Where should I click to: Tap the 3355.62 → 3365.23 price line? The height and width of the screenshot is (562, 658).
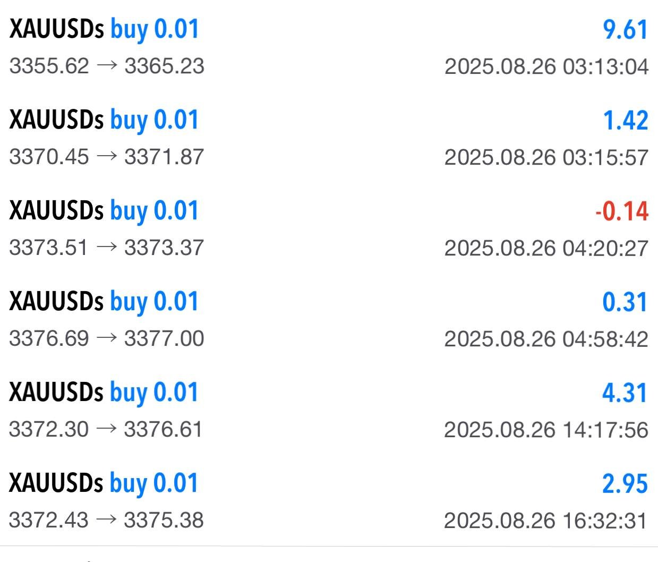pyautogui.click(x=107, y=66)
